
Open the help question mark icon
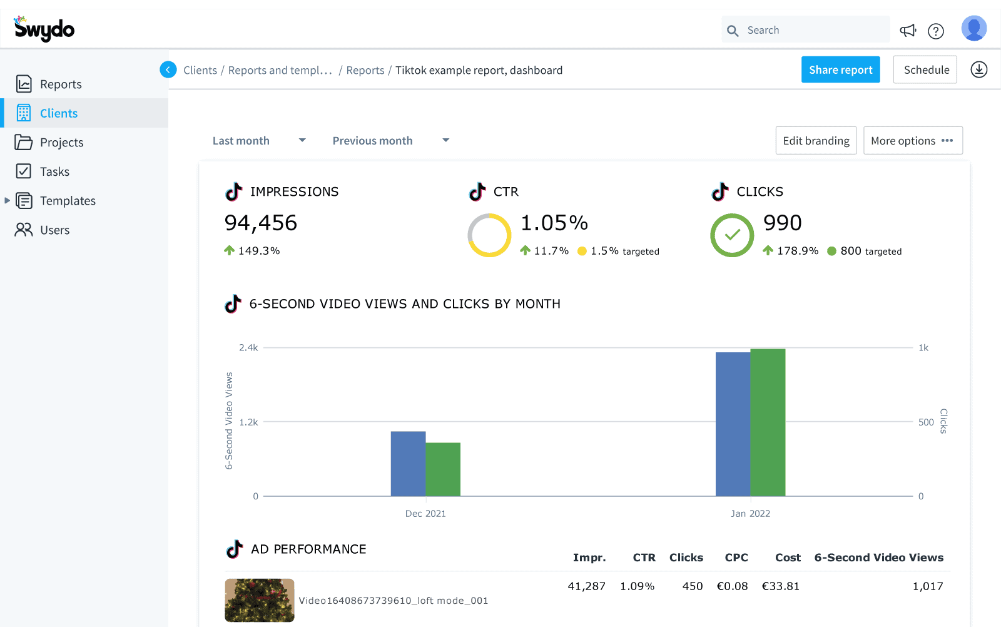(x=936, y=31)
